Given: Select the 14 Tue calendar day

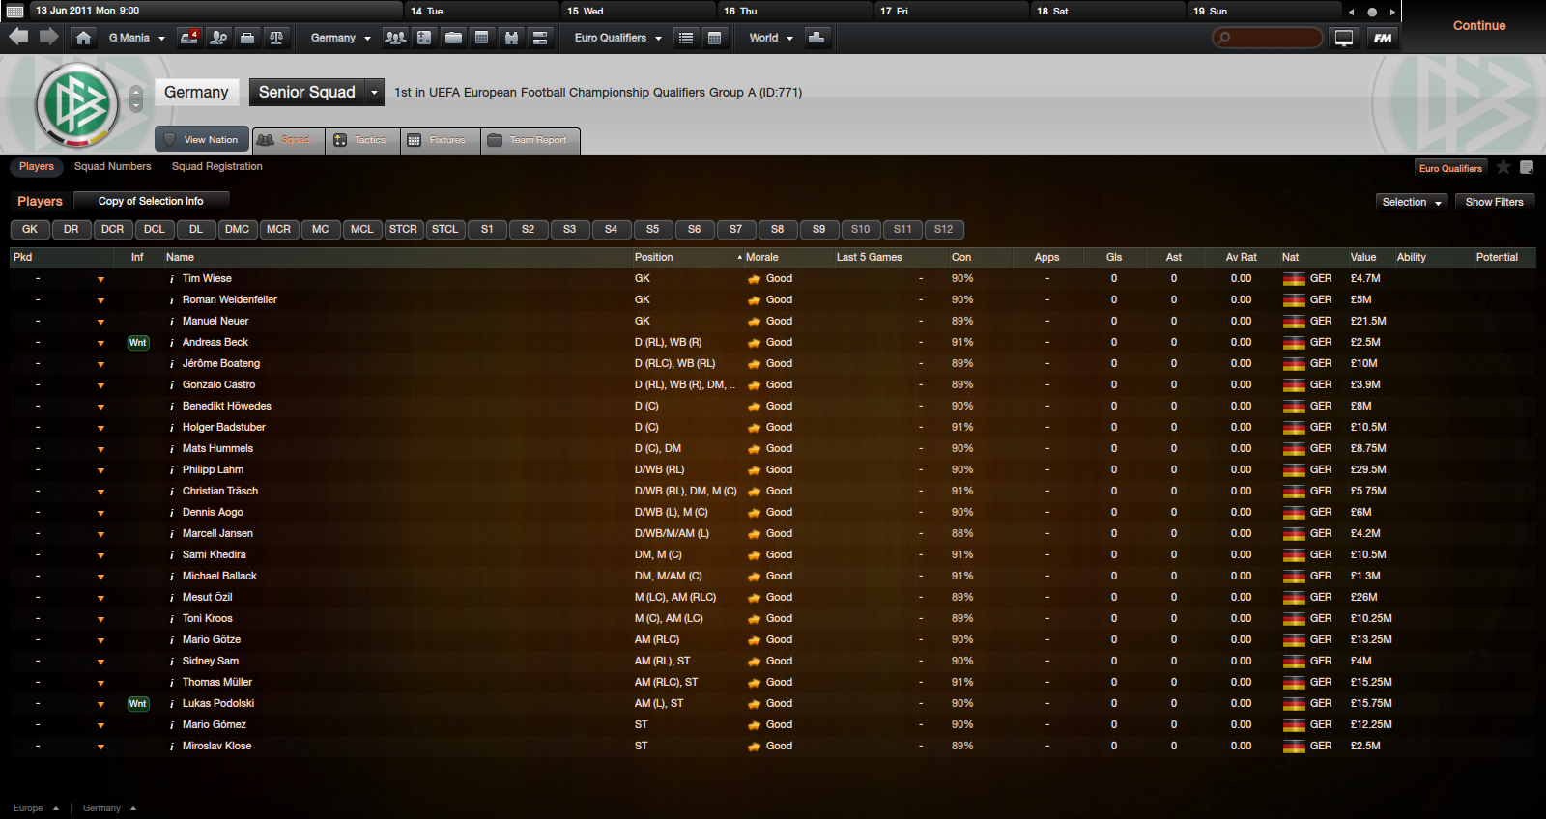Looking at the screenshot, I should (x=480, y=12).
